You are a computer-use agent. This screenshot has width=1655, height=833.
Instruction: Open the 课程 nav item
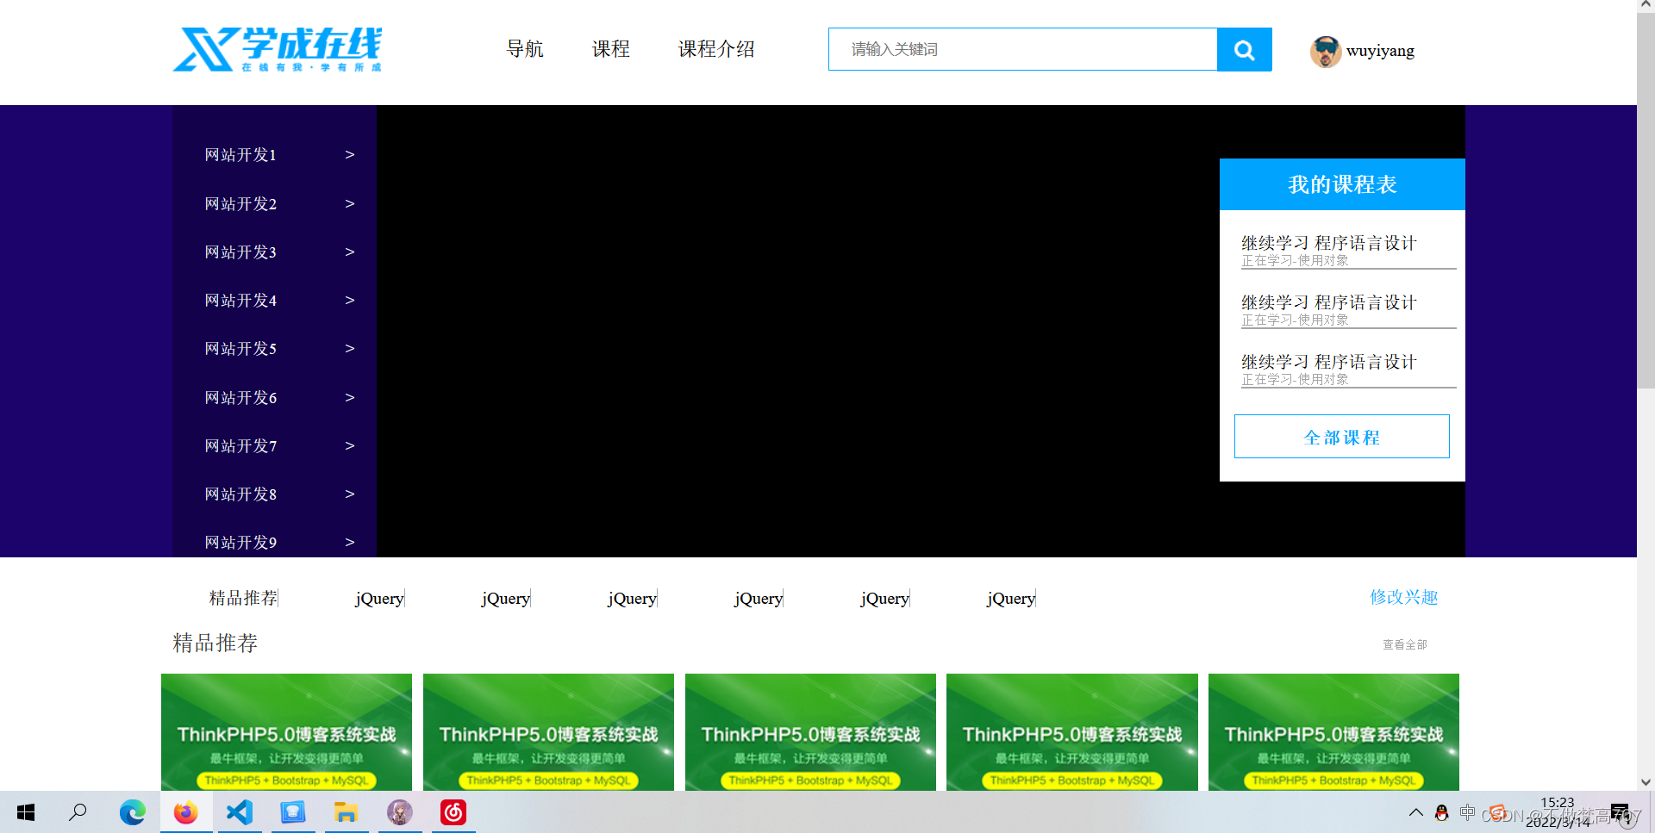tap(611, 49)
